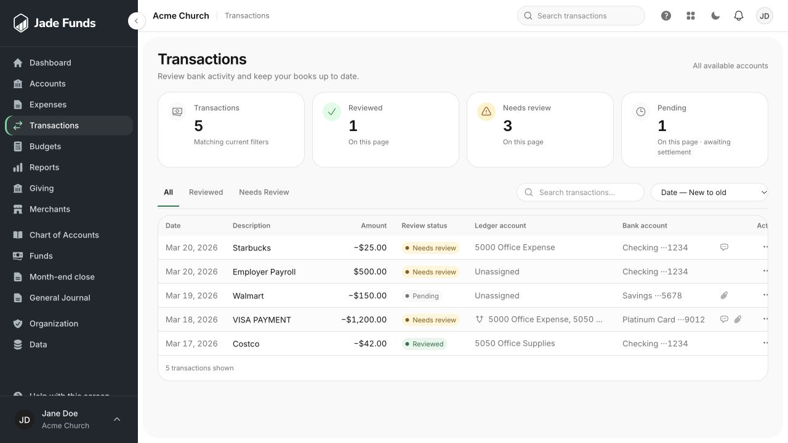Image resolution: width=788 pixels, height=443 pixels.
Task: Open General Journal in the sidebar
Action: point(69,298)
